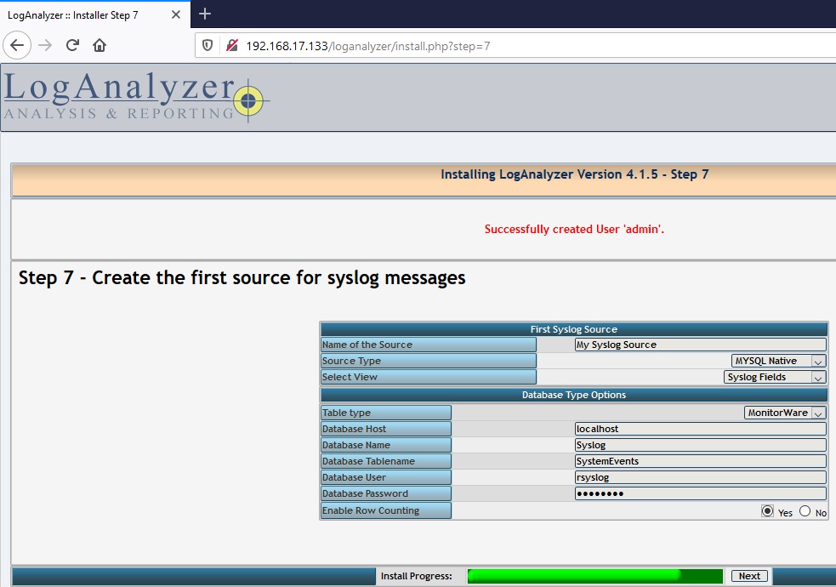Click the "Successfully created User 'admin'." message
Viewport: 836px width, 587px height.
pyautogui.click(x=574, y=229)
